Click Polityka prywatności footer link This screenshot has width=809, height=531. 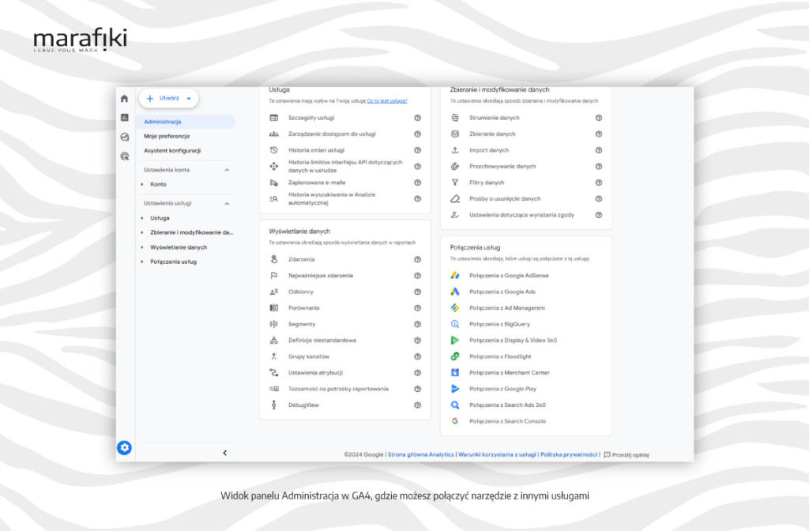(x=569, y=454)
